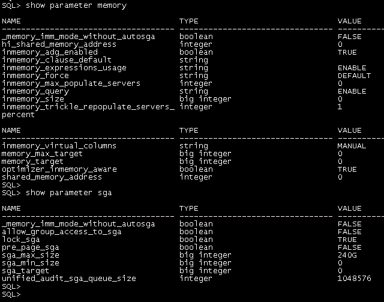384x302 pixels.
Task: Click the MANUAL value of inmemory_virtual_columns
Action: point(349,146)
